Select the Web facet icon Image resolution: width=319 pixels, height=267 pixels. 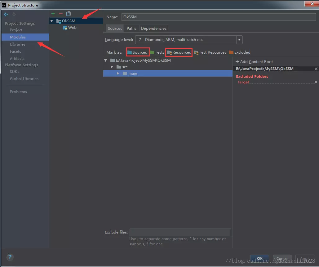click(65, 28)
